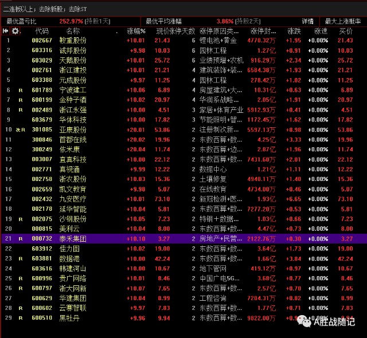Click stock code 601789
This screenshot has height=338, width=367.
point(42,90)
